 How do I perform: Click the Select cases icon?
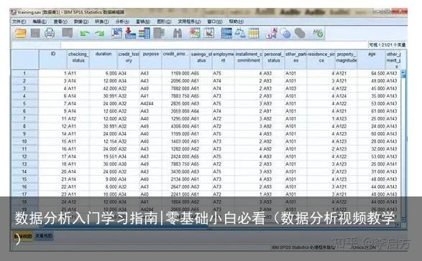click(254, 33)
